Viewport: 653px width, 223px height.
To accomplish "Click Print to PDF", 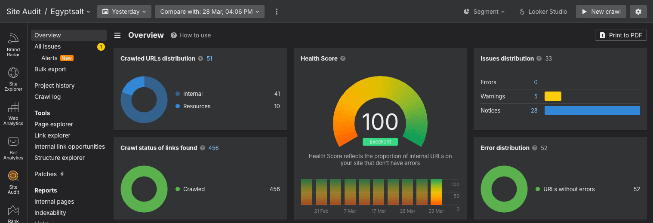I will coord(621,35).
